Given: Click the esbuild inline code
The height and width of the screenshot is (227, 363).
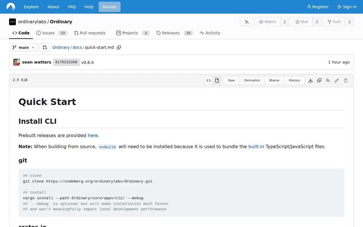Looking at the screenshot, I should click(x=107, y=147).
